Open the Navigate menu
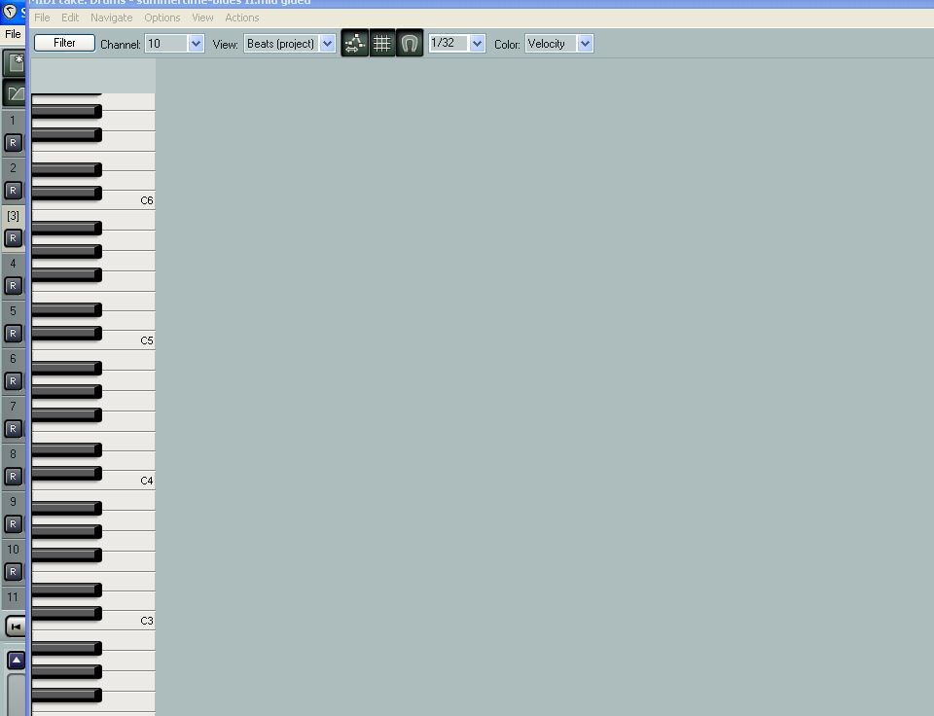934x716 pixels. pos(111,18)
